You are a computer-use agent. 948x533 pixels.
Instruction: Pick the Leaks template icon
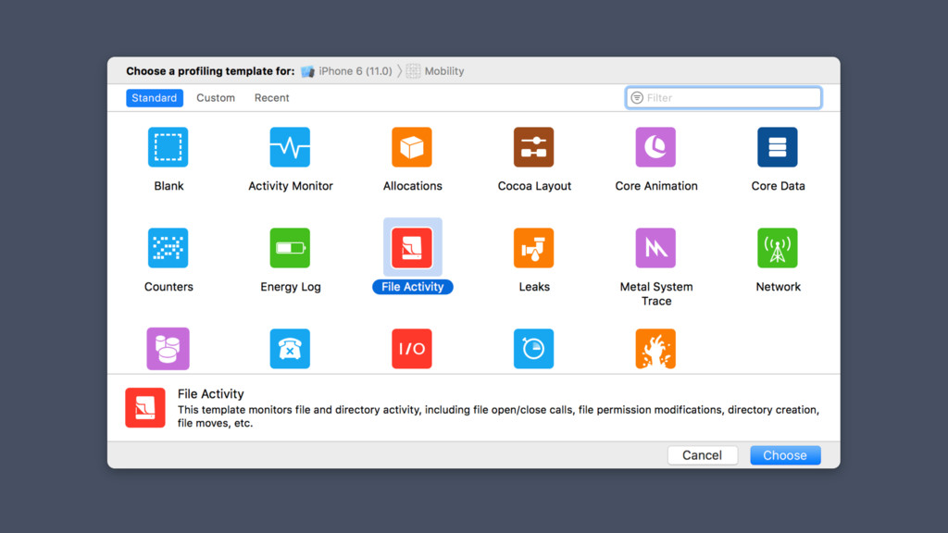pyautogui.click(x=534, y=248)
